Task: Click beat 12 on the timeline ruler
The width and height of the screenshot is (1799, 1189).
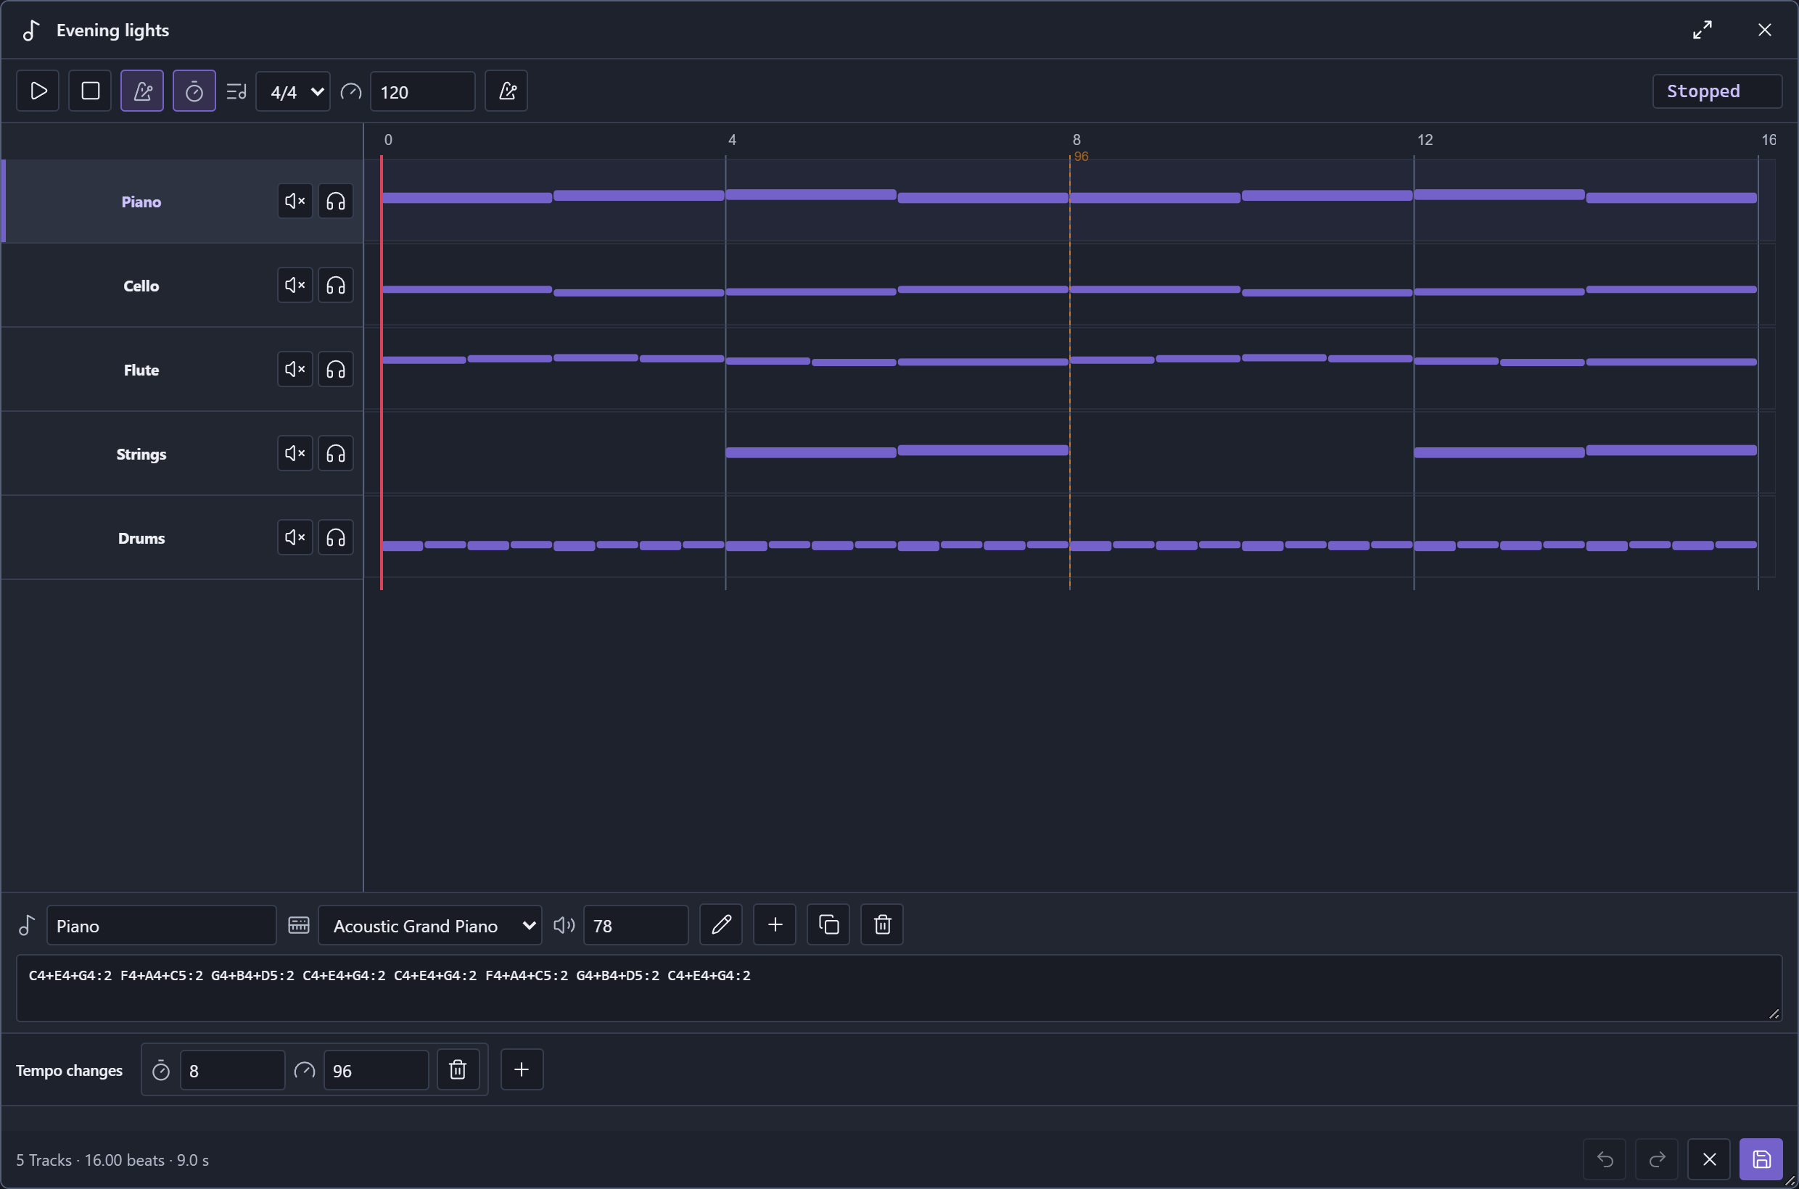Action: point(1425,139)
